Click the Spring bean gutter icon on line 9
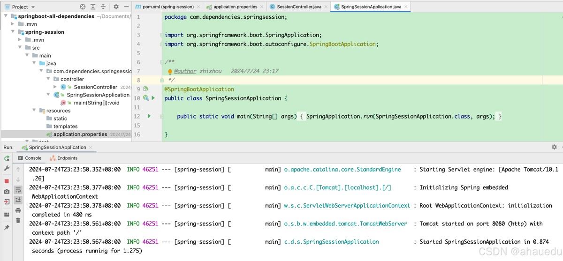The height and width of the screenshot is (261, 563). pos(145,89)
